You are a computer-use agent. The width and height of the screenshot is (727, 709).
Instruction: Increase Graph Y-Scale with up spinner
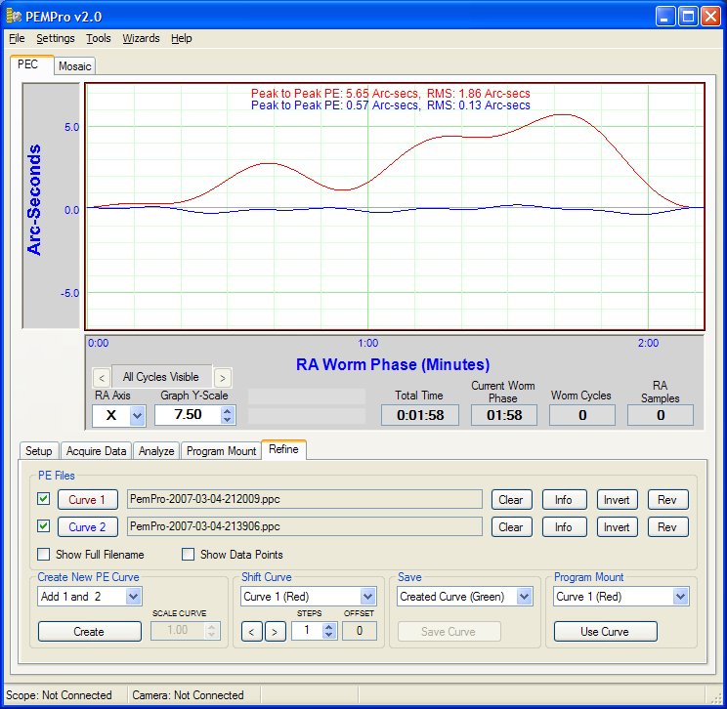click(227, 410)
